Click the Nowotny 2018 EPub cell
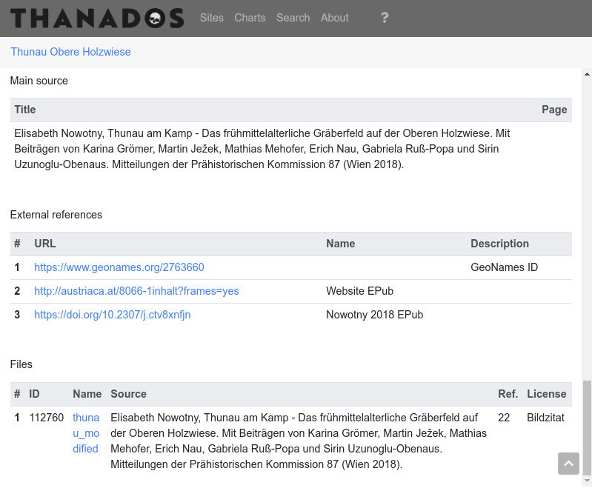Viewport: 592px width, 488px height. pyautogui.click(x=374, y=315)
